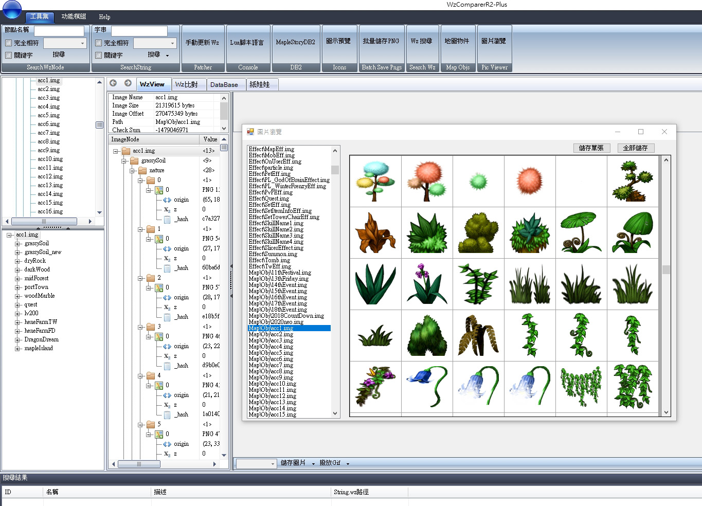Click the PNG image icon under node 4
The image size is (702, 506).
159,385
